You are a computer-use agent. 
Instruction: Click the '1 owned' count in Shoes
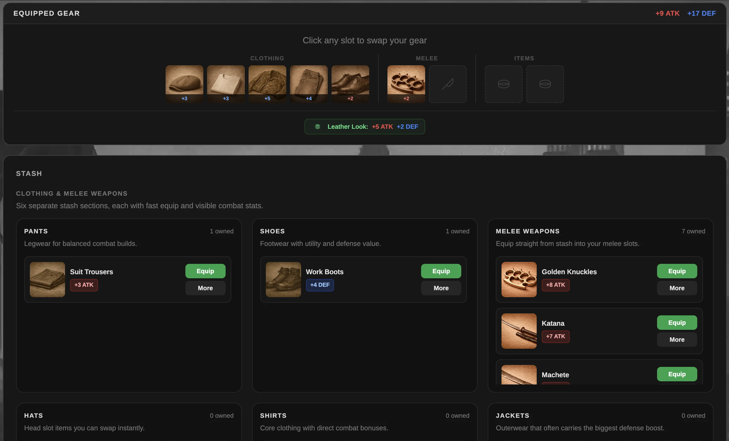point(458,231)
